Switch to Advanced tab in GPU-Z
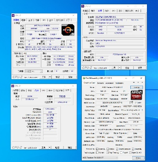This screenshot has width=158, height=162. coord(109,83)
